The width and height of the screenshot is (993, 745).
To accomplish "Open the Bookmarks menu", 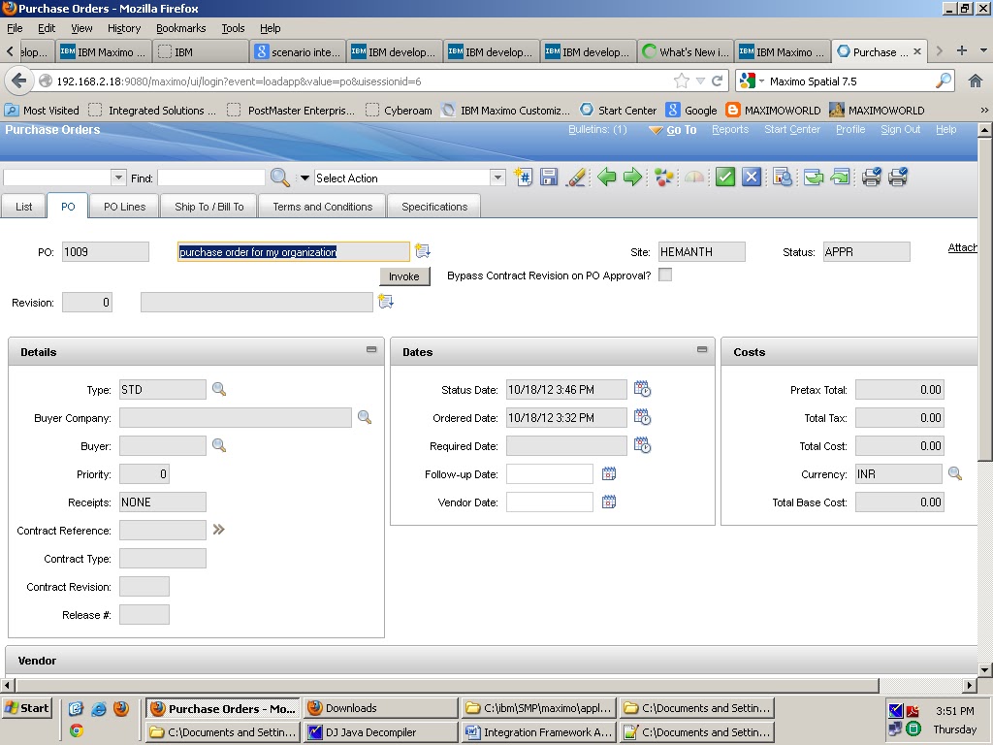I will pyautogui.click(x=180, y=28).
